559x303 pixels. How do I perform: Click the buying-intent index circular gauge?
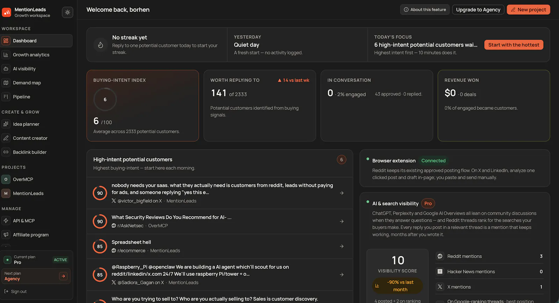click(x=105, y=99)
